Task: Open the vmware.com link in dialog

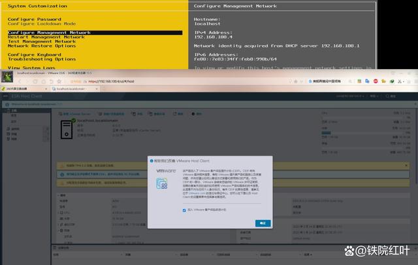Action: [x=197, y=193]
